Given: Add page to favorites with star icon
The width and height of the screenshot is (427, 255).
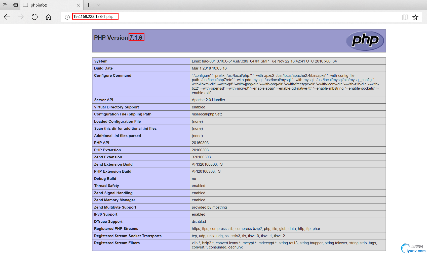Looking at the screenshot, I should [415, 17].
